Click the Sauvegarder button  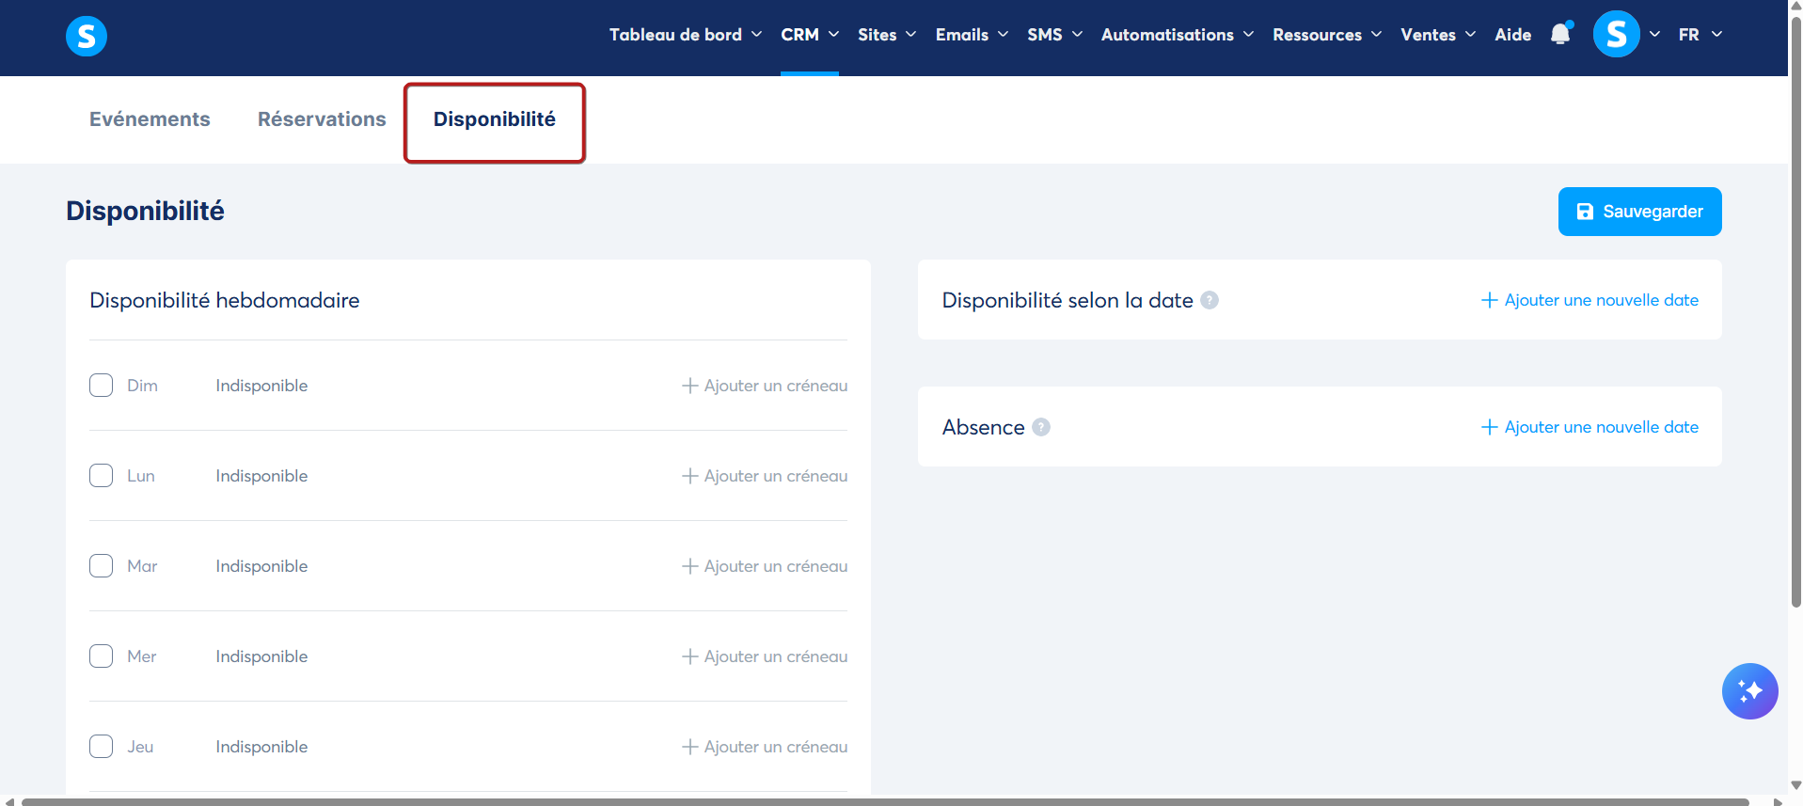pos(1639,212)
